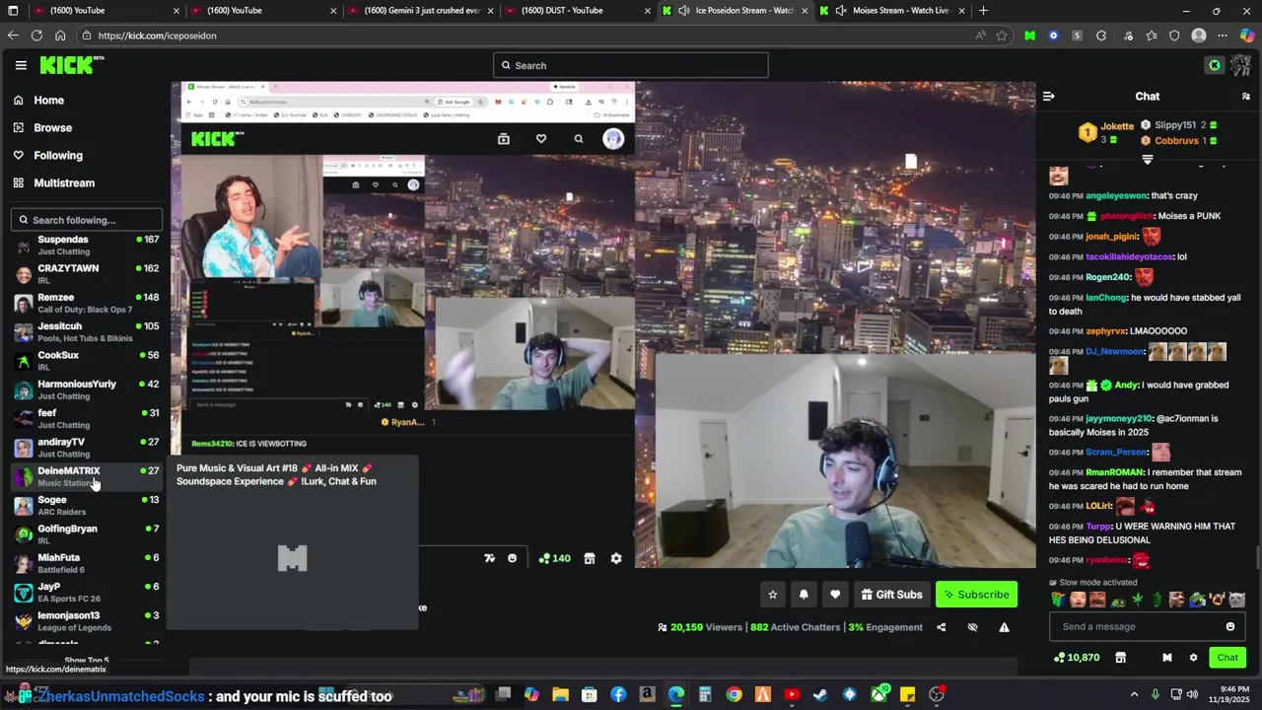Open the channel points shop icon
Screen dimensions: 1262x710
[x=1120, y=658]
